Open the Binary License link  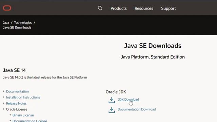(x=23, y=115)
